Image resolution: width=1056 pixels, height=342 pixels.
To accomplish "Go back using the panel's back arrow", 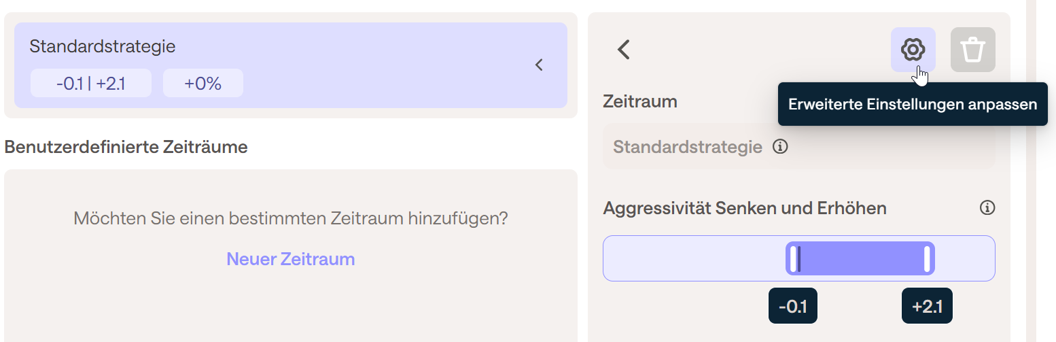I will pyautogui.click(x=624, y=50).
